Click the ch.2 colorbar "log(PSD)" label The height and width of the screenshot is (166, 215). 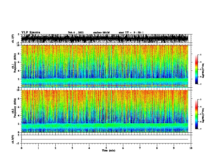tap(203, 115)
